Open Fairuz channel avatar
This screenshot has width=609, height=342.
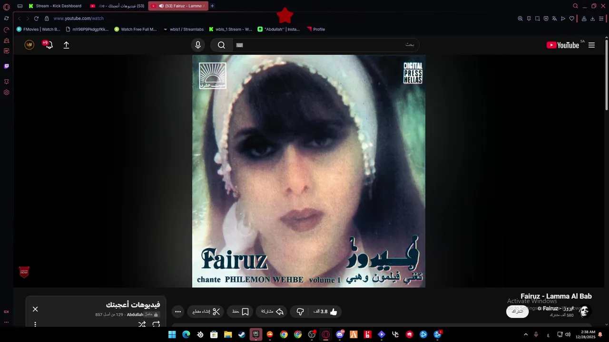584,311
